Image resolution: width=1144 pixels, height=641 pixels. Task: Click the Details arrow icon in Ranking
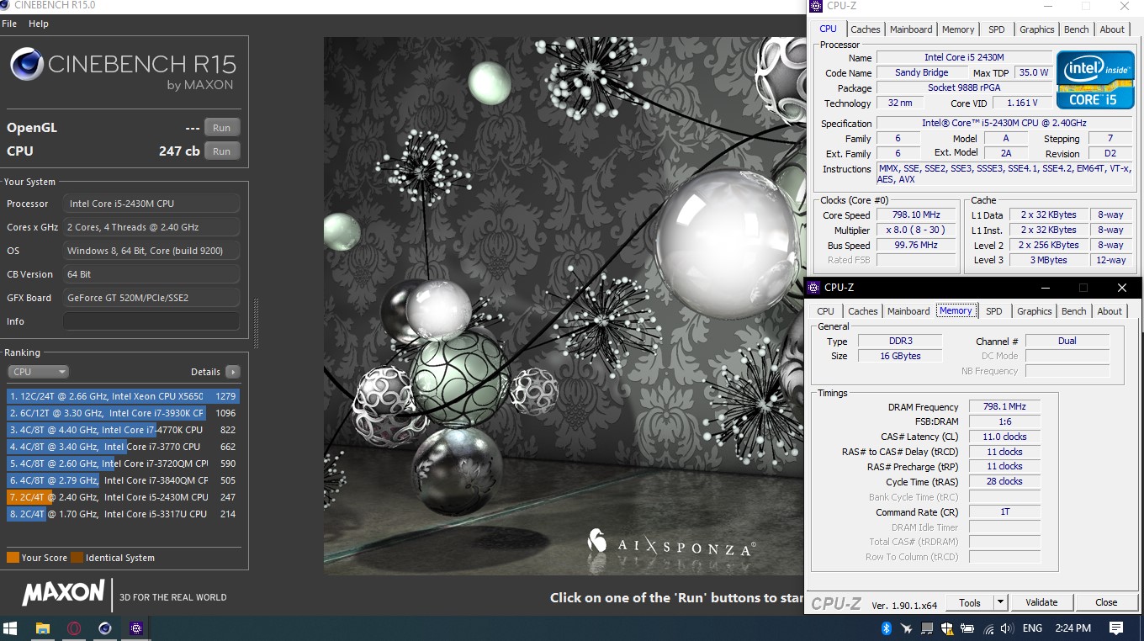pos(232,372)
